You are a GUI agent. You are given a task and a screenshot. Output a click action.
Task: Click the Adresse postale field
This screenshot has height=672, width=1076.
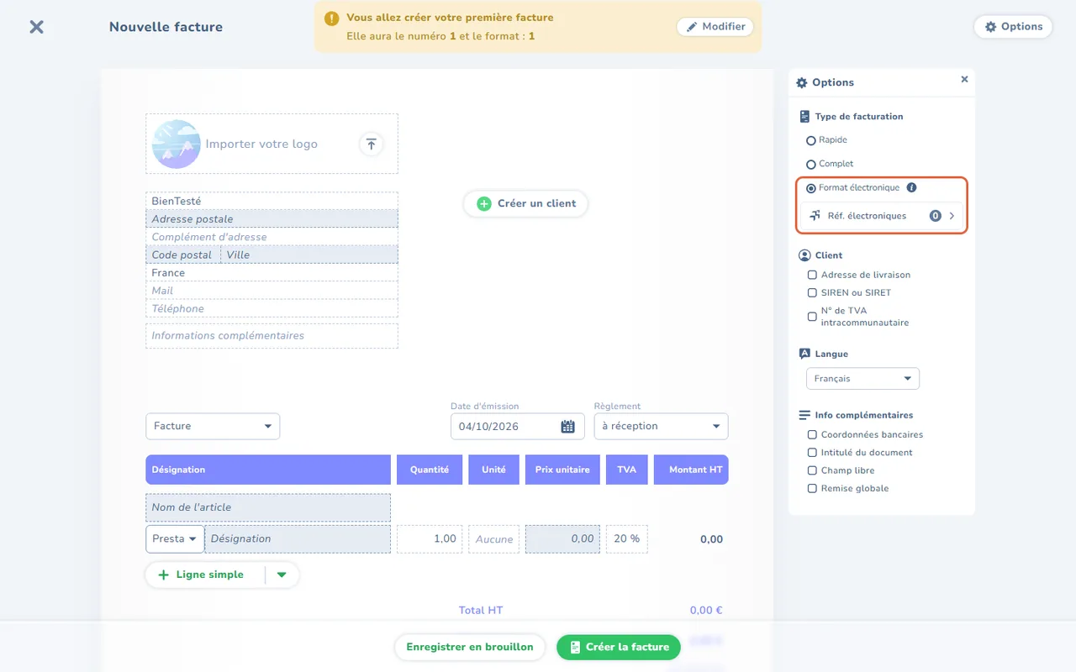(x=272, y=219)
